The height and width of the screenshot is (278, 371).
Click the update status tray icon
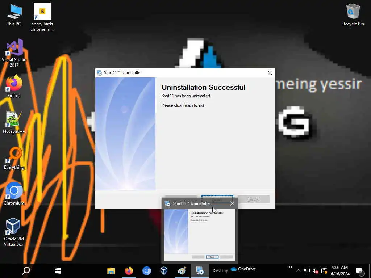(324, 271)
